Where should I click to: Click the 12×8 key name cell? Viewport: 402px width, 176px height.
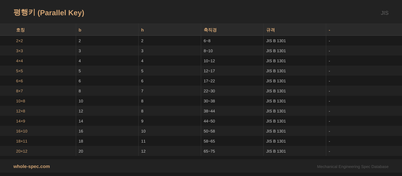(20, 111)
